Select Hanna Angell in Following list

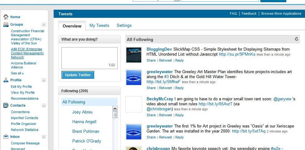pos(84,122)
